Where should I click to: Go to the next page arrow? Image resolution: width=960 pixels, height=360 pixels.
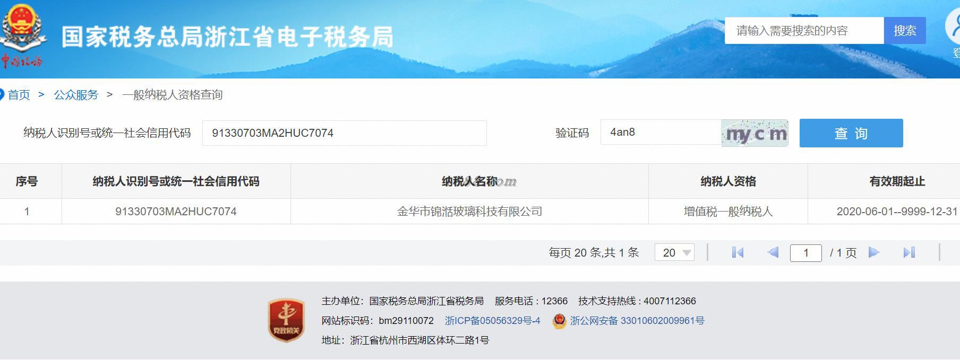[x=874, y=252]
